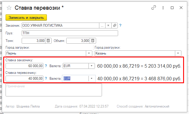The height and width of the screenshot is (114, 189).
Task: Open the selected Заказчик record
Action: coord(115,25)
